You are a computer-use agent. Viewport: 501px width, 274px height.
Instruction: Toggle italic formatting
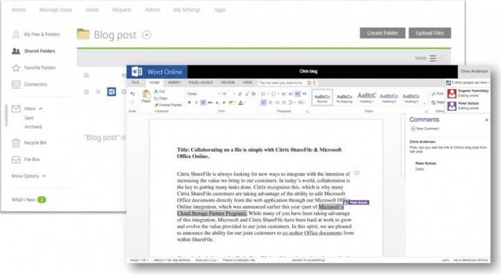click(196, 102)
